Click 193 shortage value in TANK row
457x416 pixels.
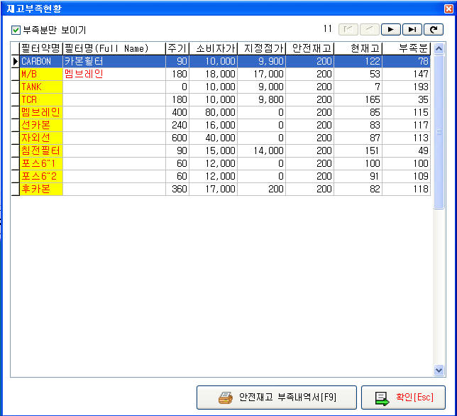pos(407,87)
